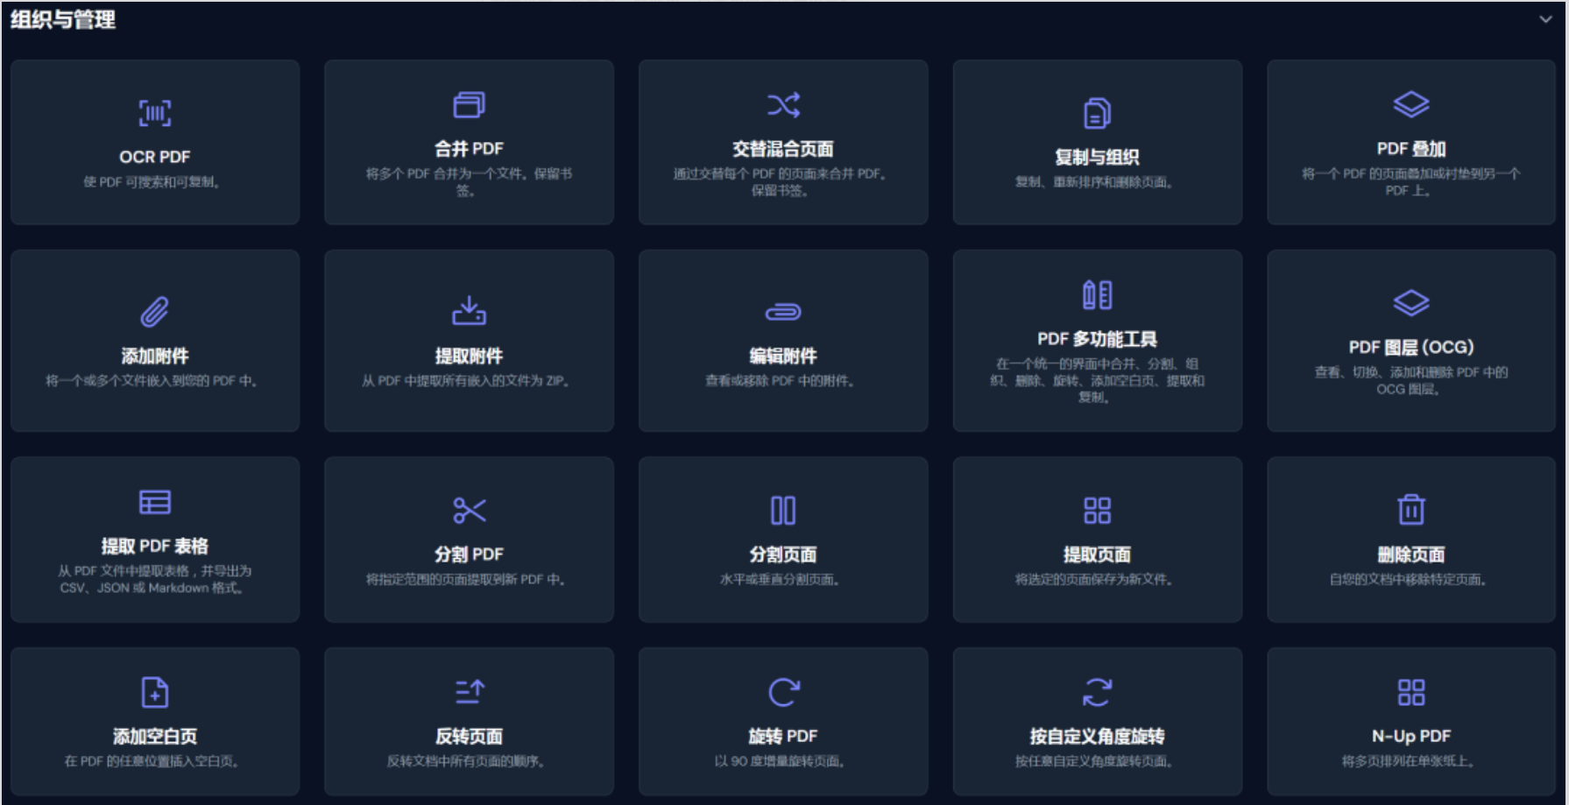Image resolution: width=1569 pixels, height=805 pixels.
Task: Click the PDF 图层 (OCG) layers icon
Action: pyautogui.click(x=1411, y=304)
